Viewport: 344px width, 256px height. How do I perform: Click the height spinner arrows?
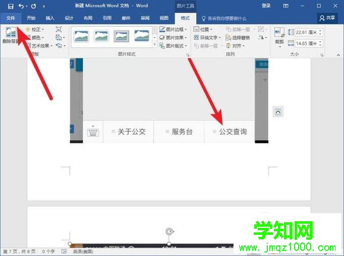tap(320, 32)
